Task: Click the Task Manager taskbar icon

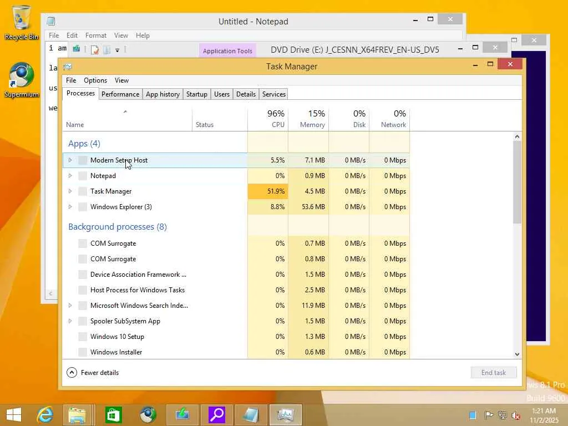Action: pyautogui.click(x=286, y=415)
